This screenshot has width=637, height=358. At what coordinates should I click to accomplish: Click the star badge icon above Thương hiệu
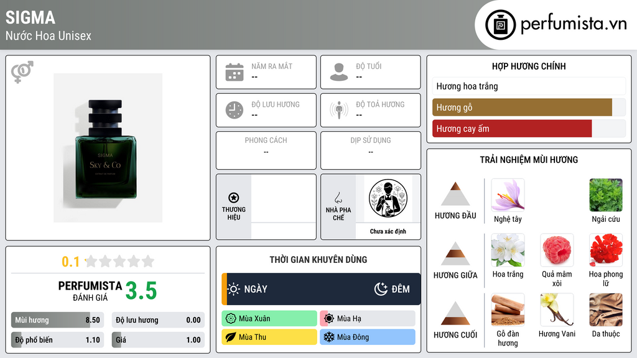[234, 198]
